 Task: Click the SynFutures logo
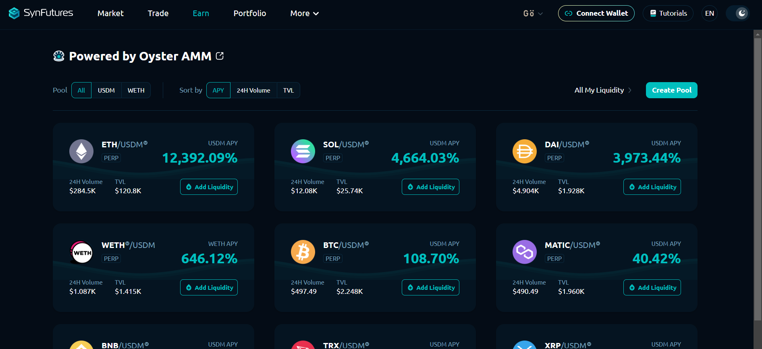coord(41,13)
